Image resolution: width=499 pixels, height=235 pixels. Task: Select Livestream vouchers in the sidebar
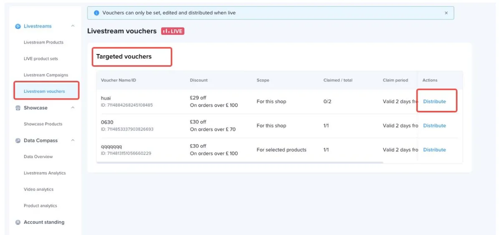coord(44,91)
